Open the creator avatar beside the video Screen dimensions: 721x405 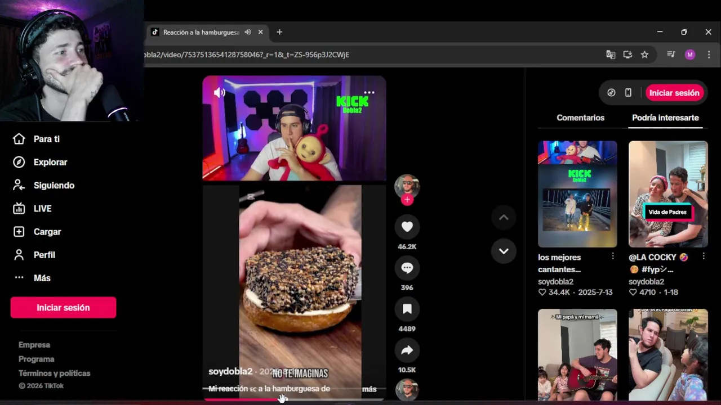click(x=407, y=186)
